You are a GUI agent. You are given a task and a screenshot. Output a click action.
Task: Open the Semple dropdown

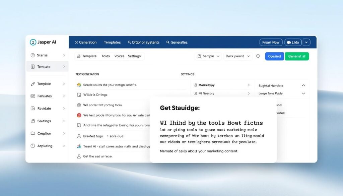pos(208,56)
